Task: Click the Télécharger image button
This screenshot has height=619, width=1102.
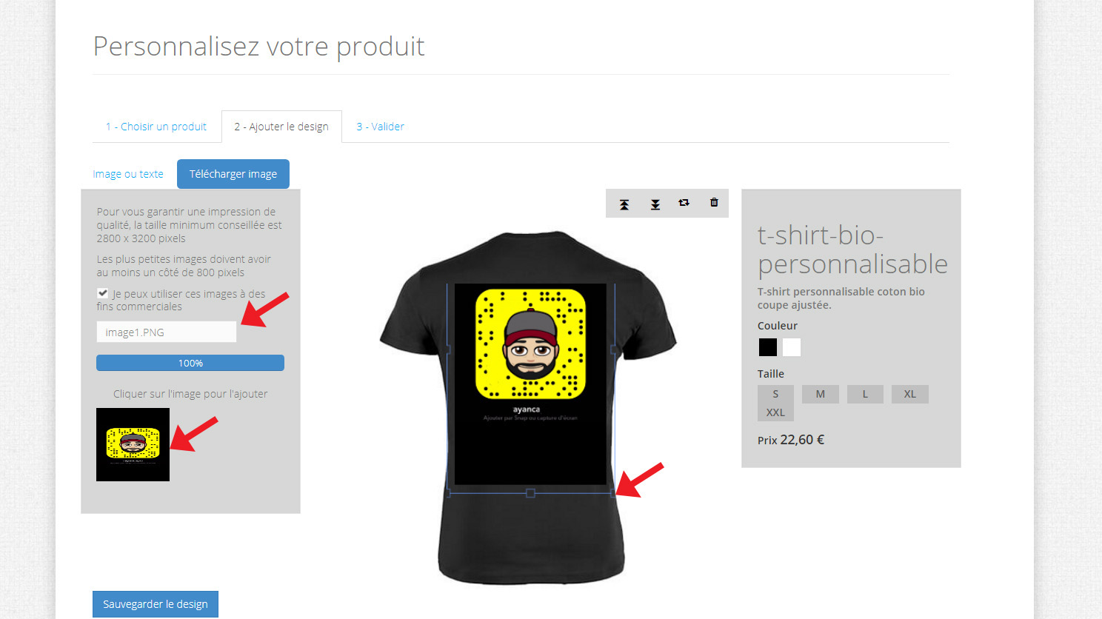Action: tap(233, 174)
